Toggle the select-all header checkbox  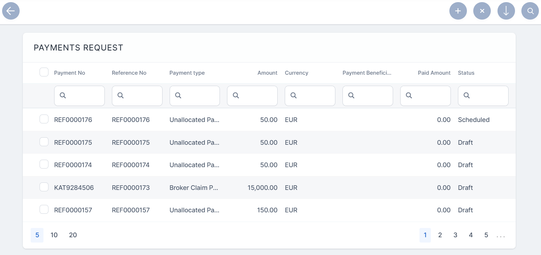(x=44, y=72)
